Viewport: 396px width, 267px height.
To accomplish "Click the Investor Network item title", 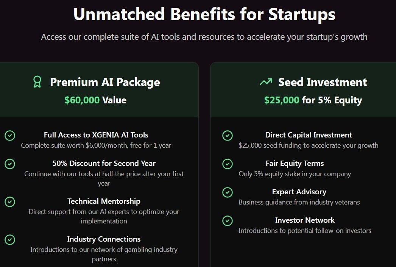I will (x=305, y=220).
